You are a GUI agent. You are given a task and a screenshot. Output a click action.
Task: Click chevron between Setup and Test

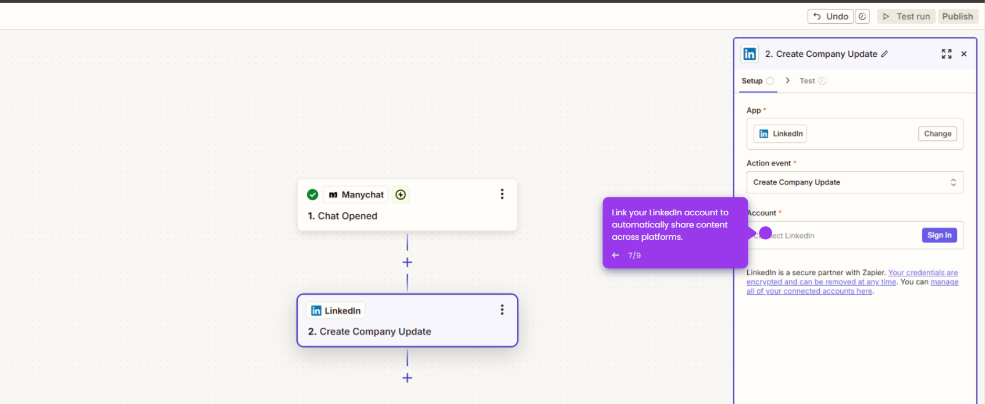pos(787,81)
